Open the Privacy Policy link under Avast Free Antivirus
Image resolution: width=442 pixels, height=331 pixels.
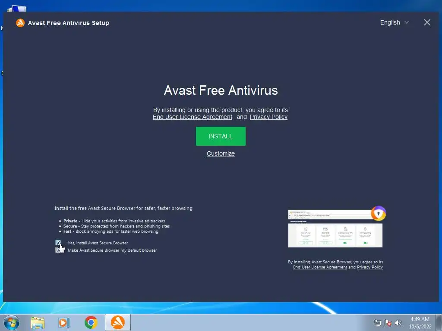tap(268, 117)
